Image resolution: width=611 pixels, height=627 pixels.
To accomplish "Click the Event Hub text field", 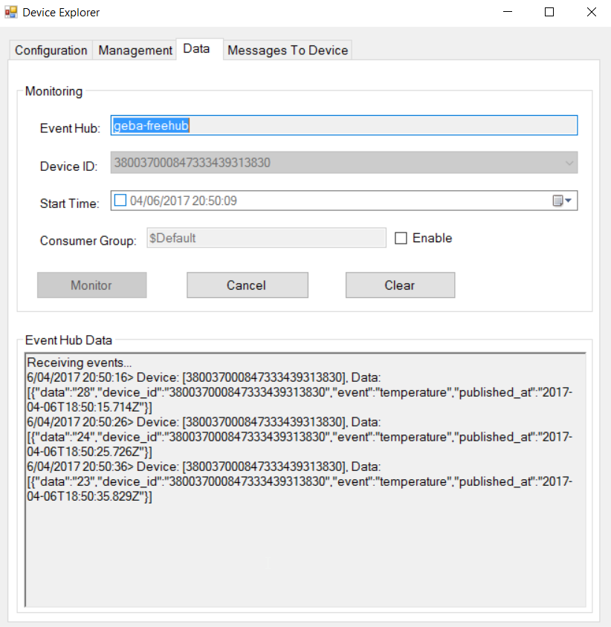I will pyautogui.click(x=343, y=126).
